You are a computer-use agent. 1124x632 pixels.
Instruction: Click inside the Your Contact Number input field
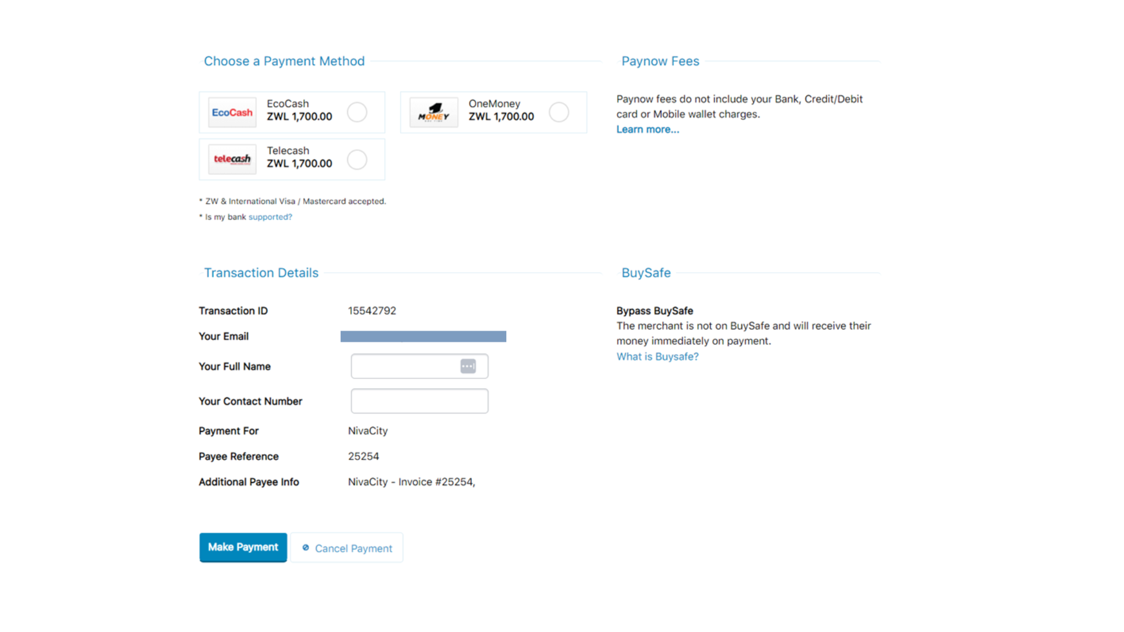point(419,401)
